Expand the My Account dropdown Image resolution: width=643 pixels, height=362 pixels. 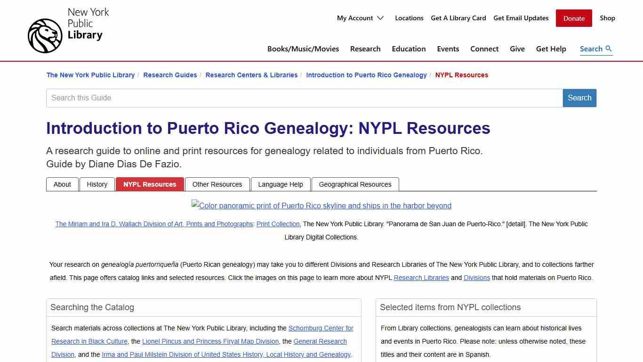click(360, 18)
